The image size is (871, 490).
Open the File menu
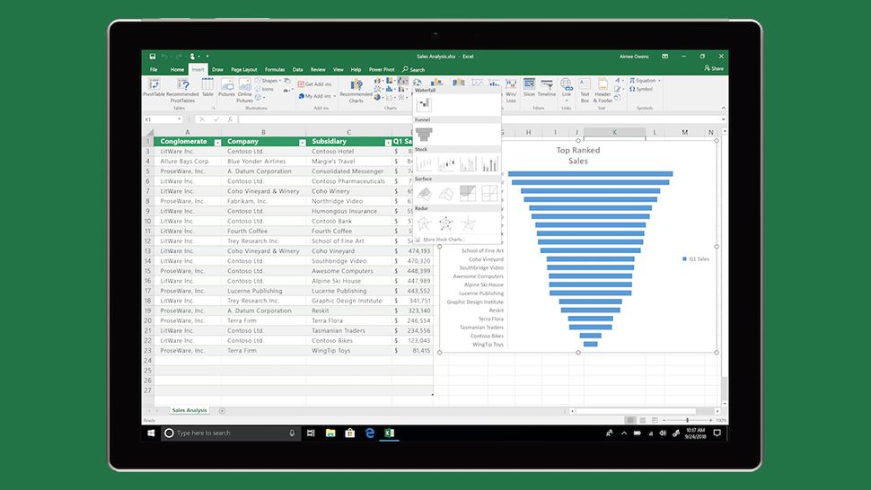coord(154,69)
